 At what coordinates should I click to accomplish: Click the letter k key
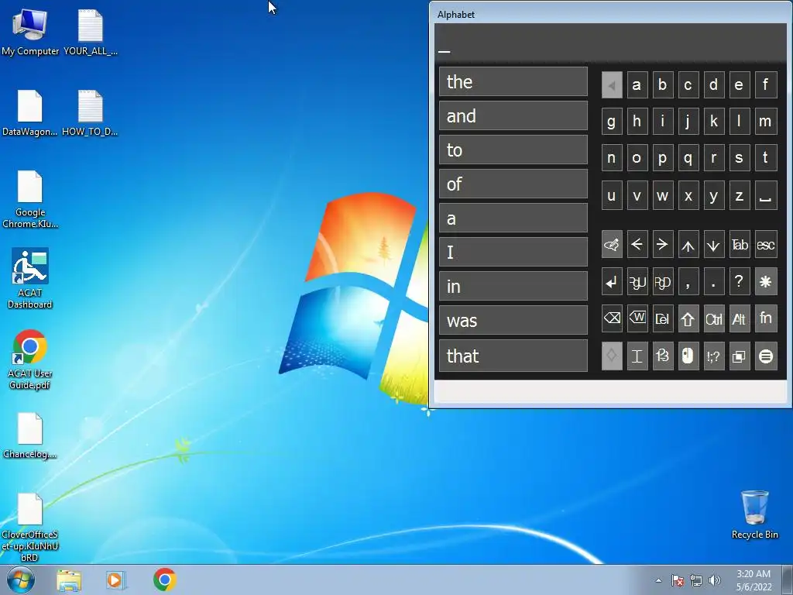point(713,122)
